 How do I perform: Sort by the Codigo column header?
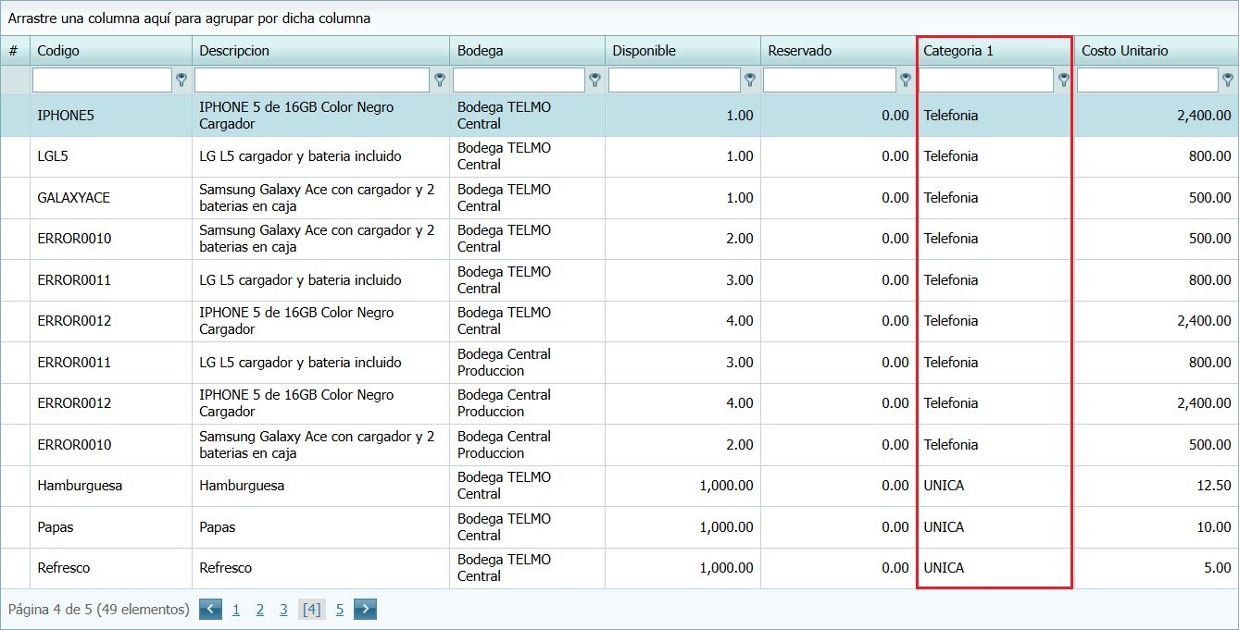(58, 51)
